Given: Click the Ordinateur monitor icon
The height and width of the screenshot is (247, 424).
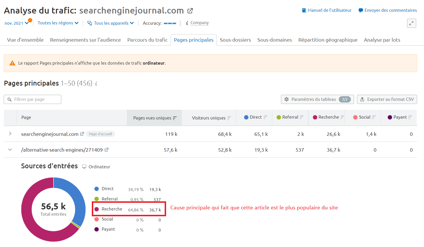Looking at the screenshot, I should tap(84, 167).
